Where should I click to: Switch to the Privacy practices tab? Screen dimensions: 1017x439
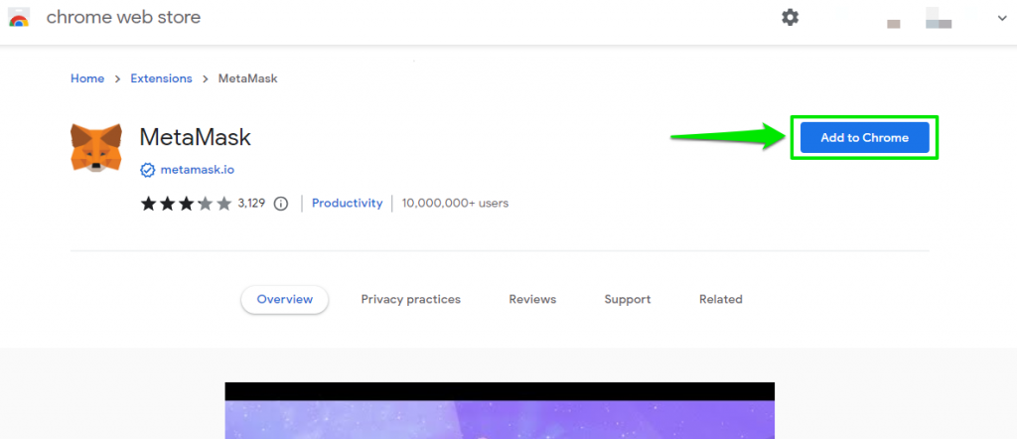pyautogui.click(x=410, y=299)
